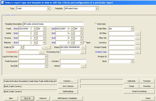Click the CounterParty browse ... button
156x101 pixels.
(x=41, y=52)
